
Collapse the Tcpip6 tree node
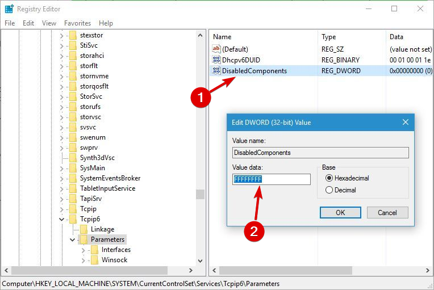click(62, 220)
